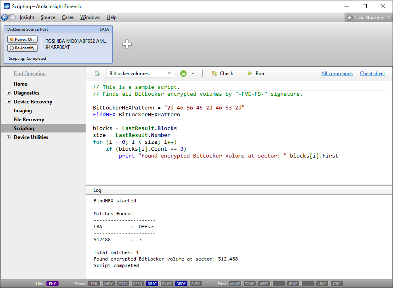Click the TOSHIBA MQ01ABF032 device name
Image resolution: width=393 pixels, height=288 pixels.
pos(76,41)
